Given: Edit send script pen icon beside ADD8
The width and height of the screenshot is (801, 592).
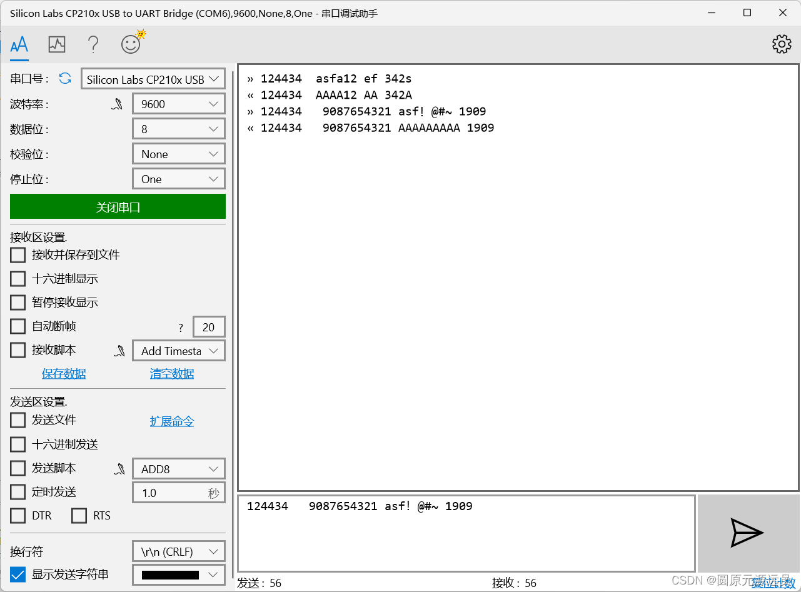Looking at the screenshot, I should 119,469.
